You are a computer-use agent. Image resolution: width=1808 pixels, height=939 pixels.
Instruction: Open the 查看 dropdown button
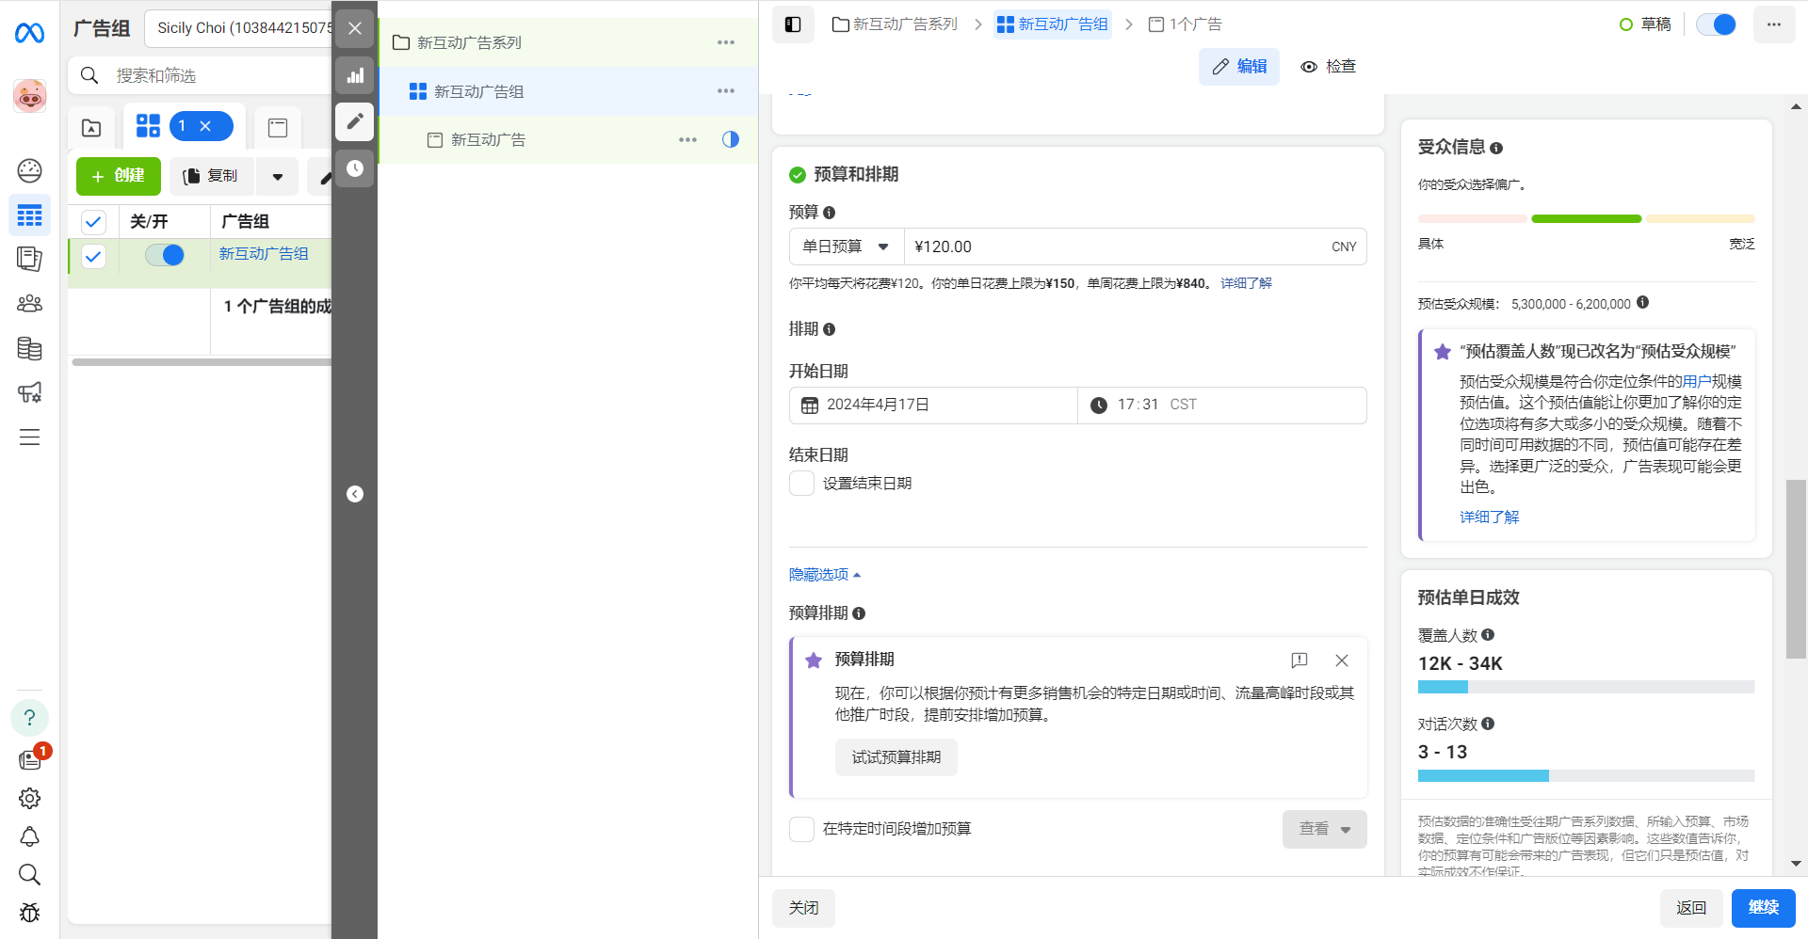tap(1324, 829)
